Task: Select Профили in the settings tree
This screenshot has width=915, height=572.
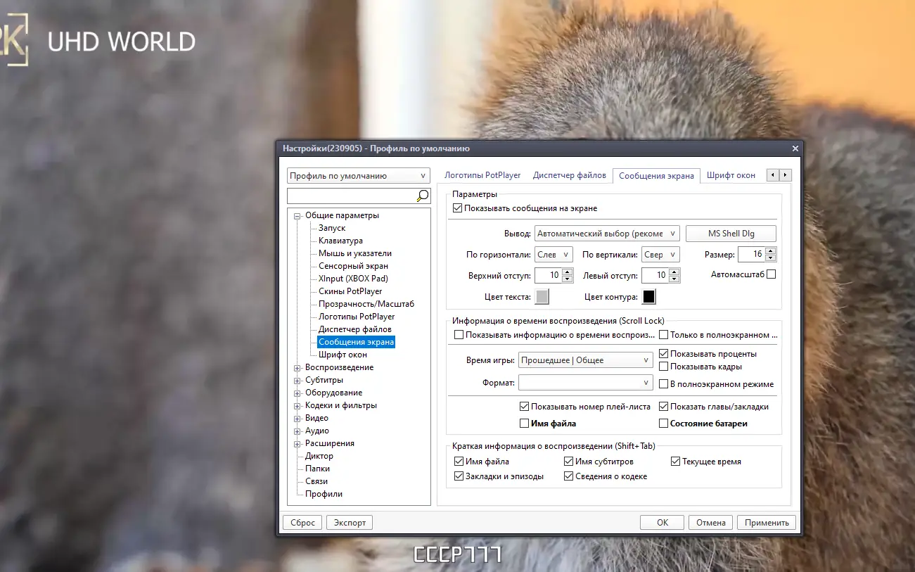Action: tap(324, 494)
